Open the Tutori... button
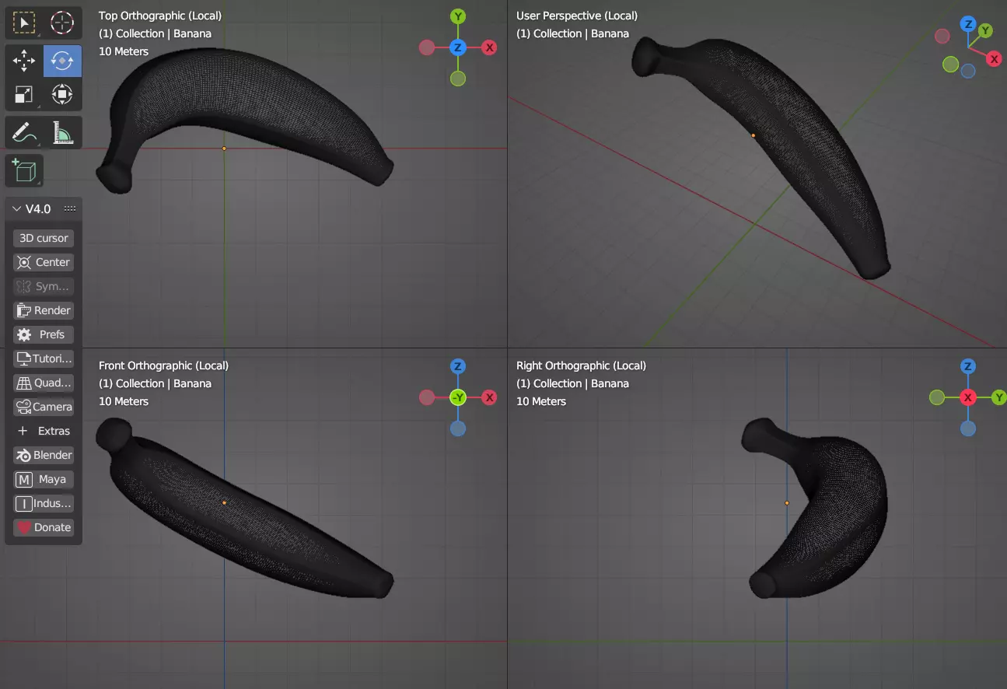This screenshot has width=1007, height=689. coord(44,358)
